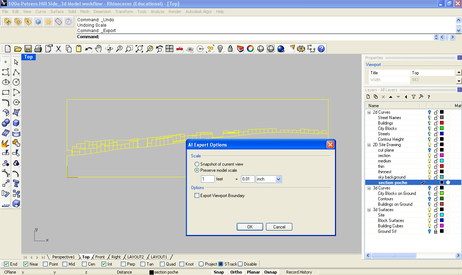This screenshot has width=462, height=275.
Task: Toggle visibility bulb of Buildings layer
Action: [x=430, y=123]
